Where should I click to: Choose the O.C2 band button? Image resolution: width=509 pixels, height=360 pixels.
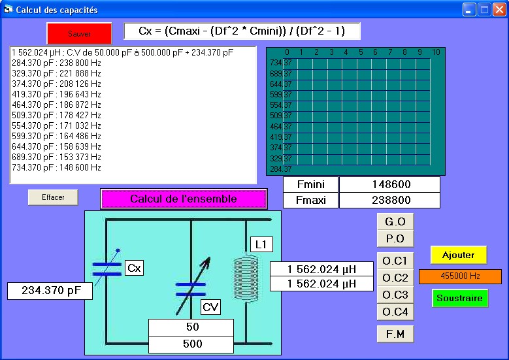point(395,278)
